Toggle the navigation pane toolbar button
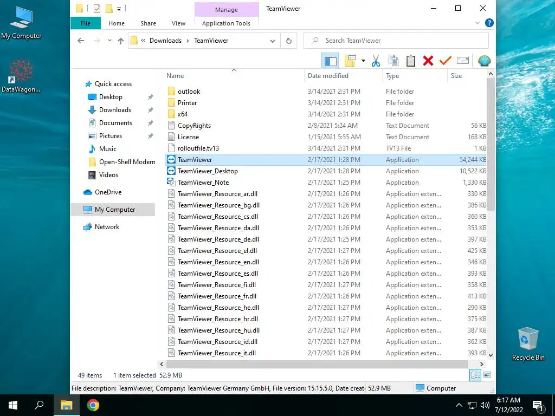This screenshot has width=555, height=416. [330, 61]
